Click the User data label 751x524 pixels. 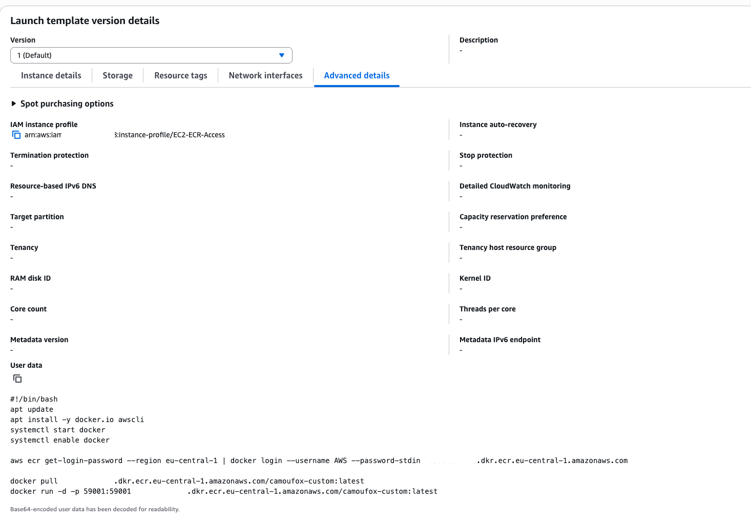[26, 365]
